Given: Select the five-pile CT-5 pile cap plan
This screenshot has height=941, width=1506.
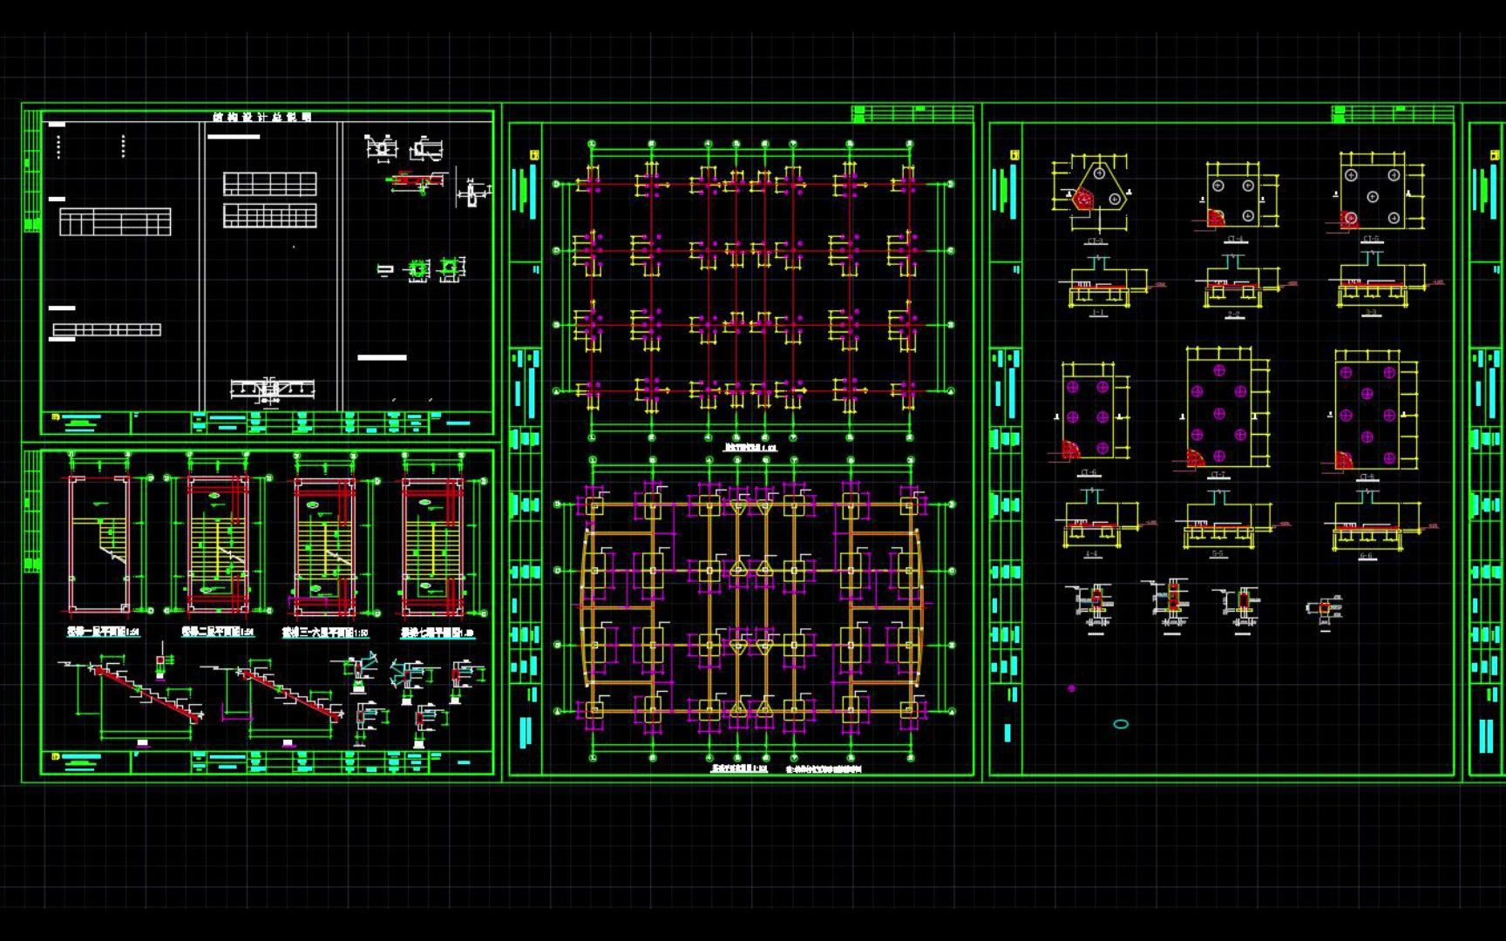Looking at the screenshot, I should click(1374, 193).
